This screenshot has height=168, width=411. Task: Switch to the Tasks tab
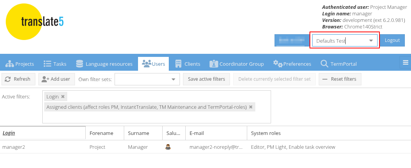(55, 64)
